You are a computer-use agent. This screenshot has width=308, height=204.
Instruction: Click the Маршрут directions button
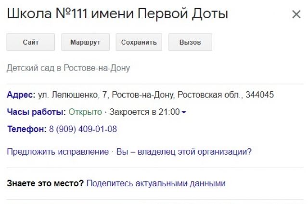click(86, 42)
